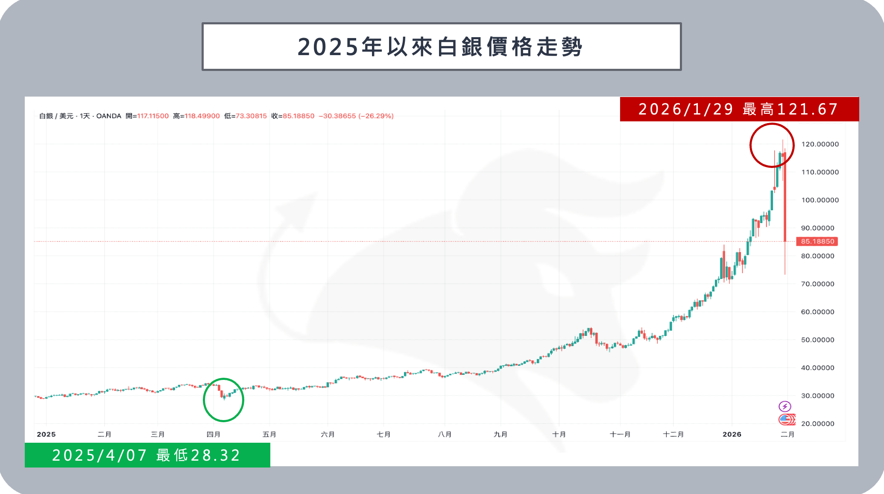The height and width of the screenshot is (494, 884).
Task: Click the 85.18850 current price tag
Action: tap(817, 241)
